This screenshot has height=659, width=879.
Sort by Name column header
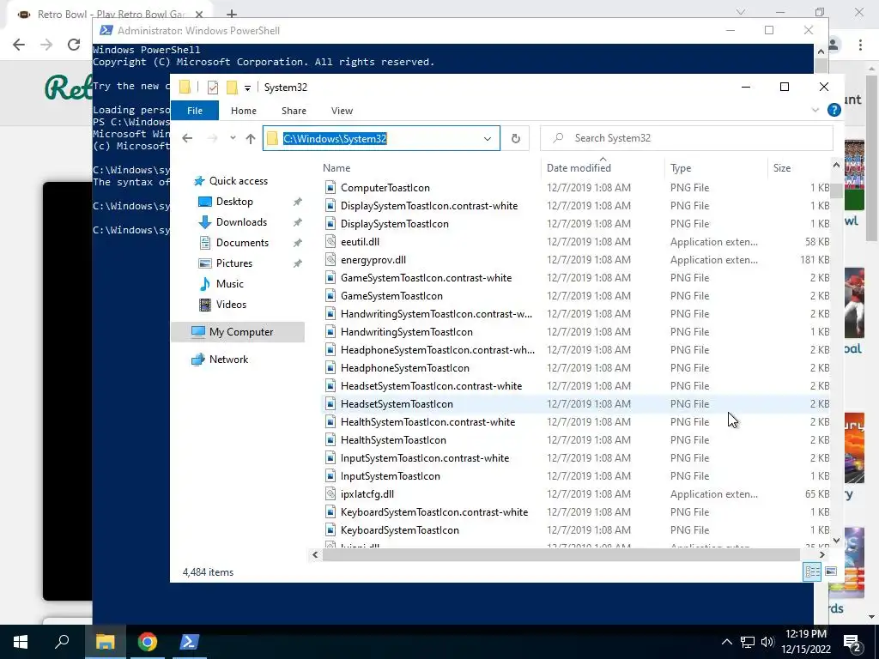[336, 167]
